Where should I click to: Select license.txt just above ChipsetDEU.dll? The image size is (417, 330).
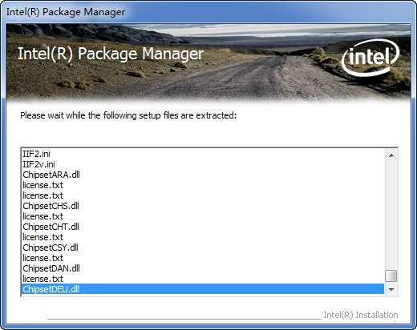point(202,279)
